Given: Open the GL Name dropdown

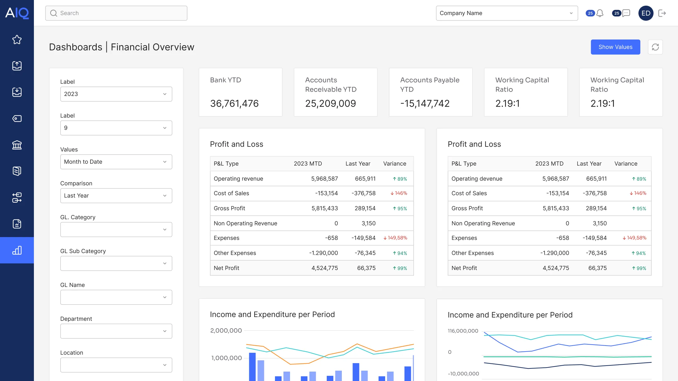Looking at the screenshot, I should [x=116, y=297].
